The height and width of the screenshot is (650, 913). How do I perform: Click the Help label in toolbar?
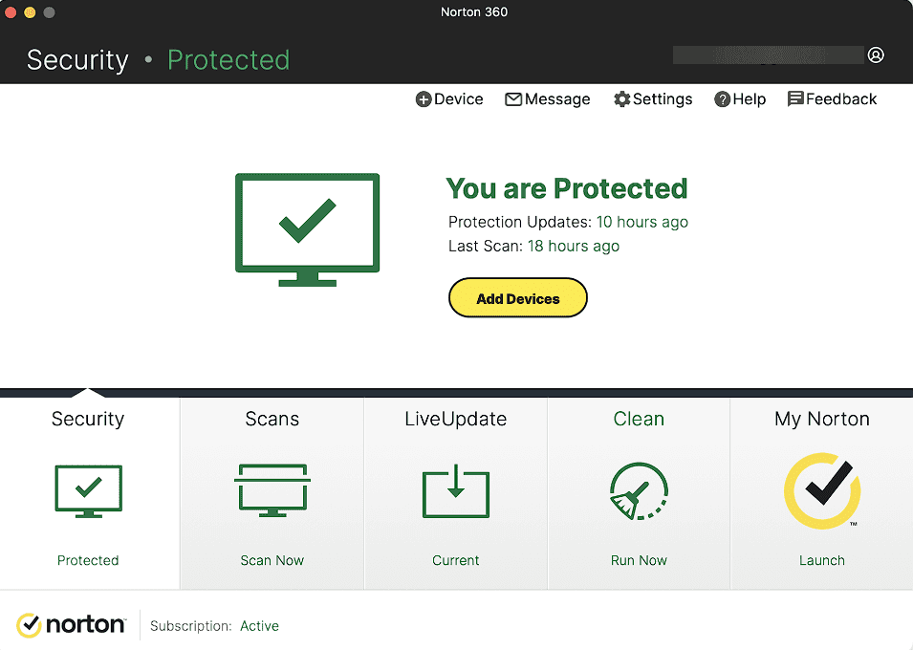(749, 99)
